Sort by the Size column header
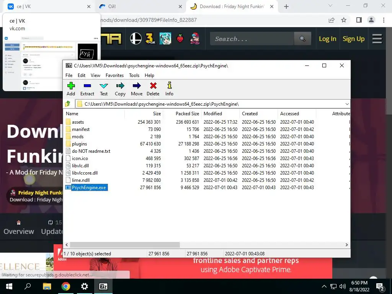This screenshot has width=392, height=294. pyautogui.click(x=144, y=113)
